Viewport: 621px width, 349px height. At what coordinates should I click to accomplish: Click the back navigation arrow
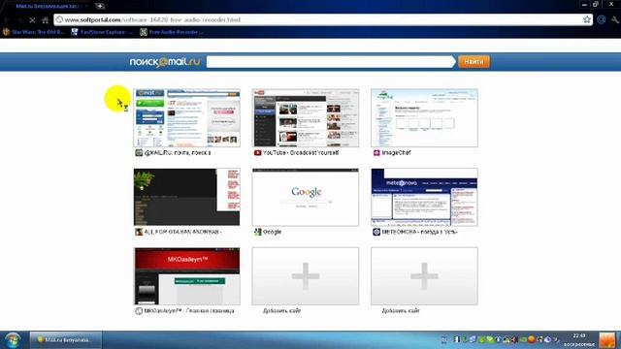[7, 19]
